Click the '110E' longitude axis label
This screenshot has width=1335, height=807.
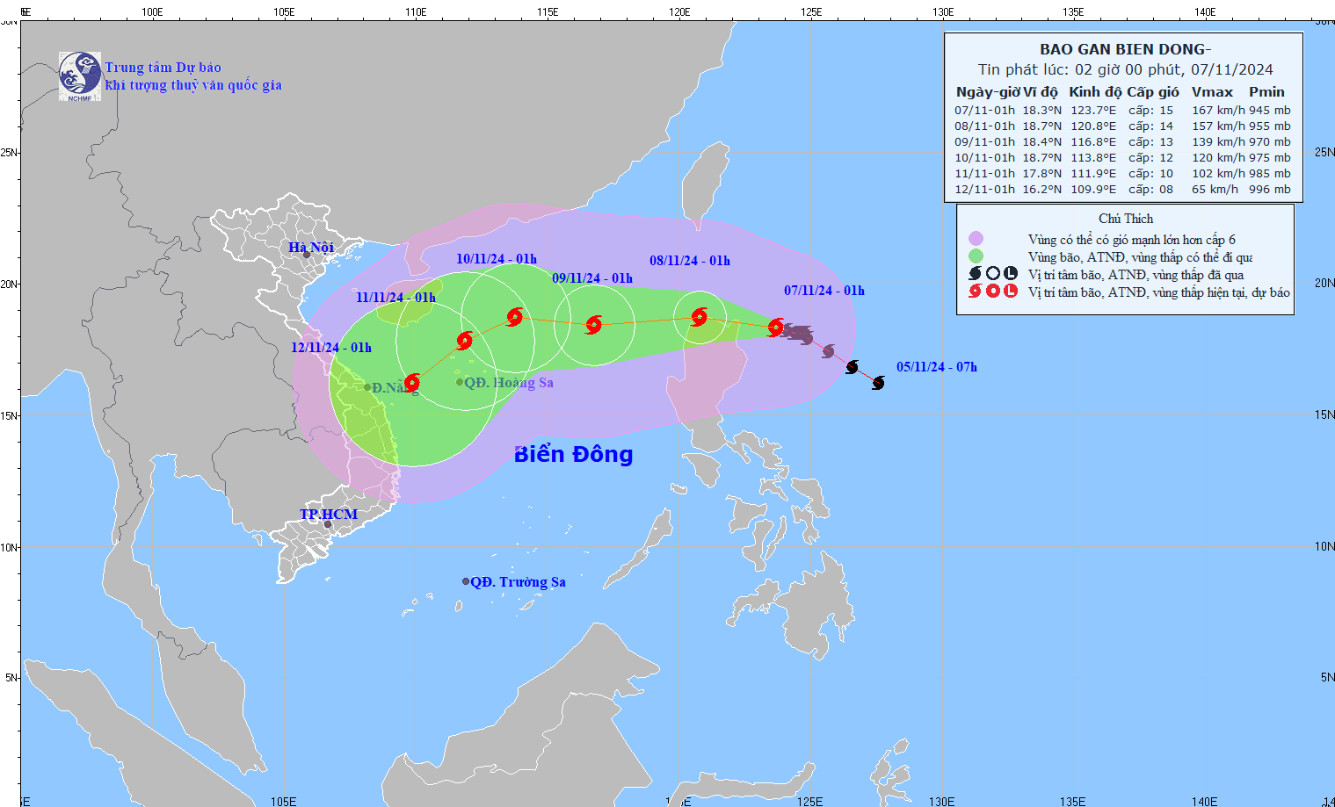416,12
